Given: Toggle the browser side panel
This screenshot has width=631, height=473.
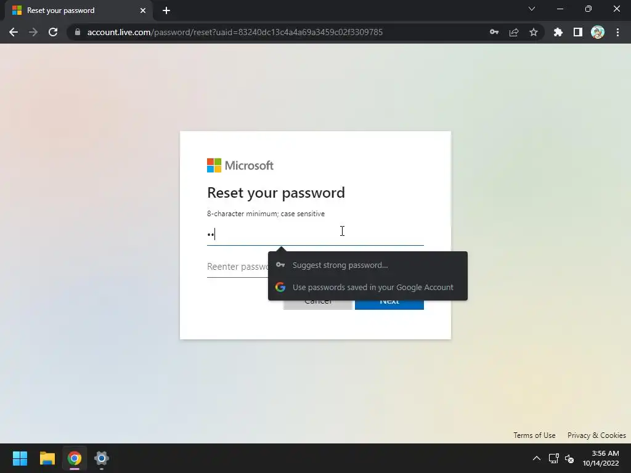Looking at the screenshot, I should click(578, 32).
